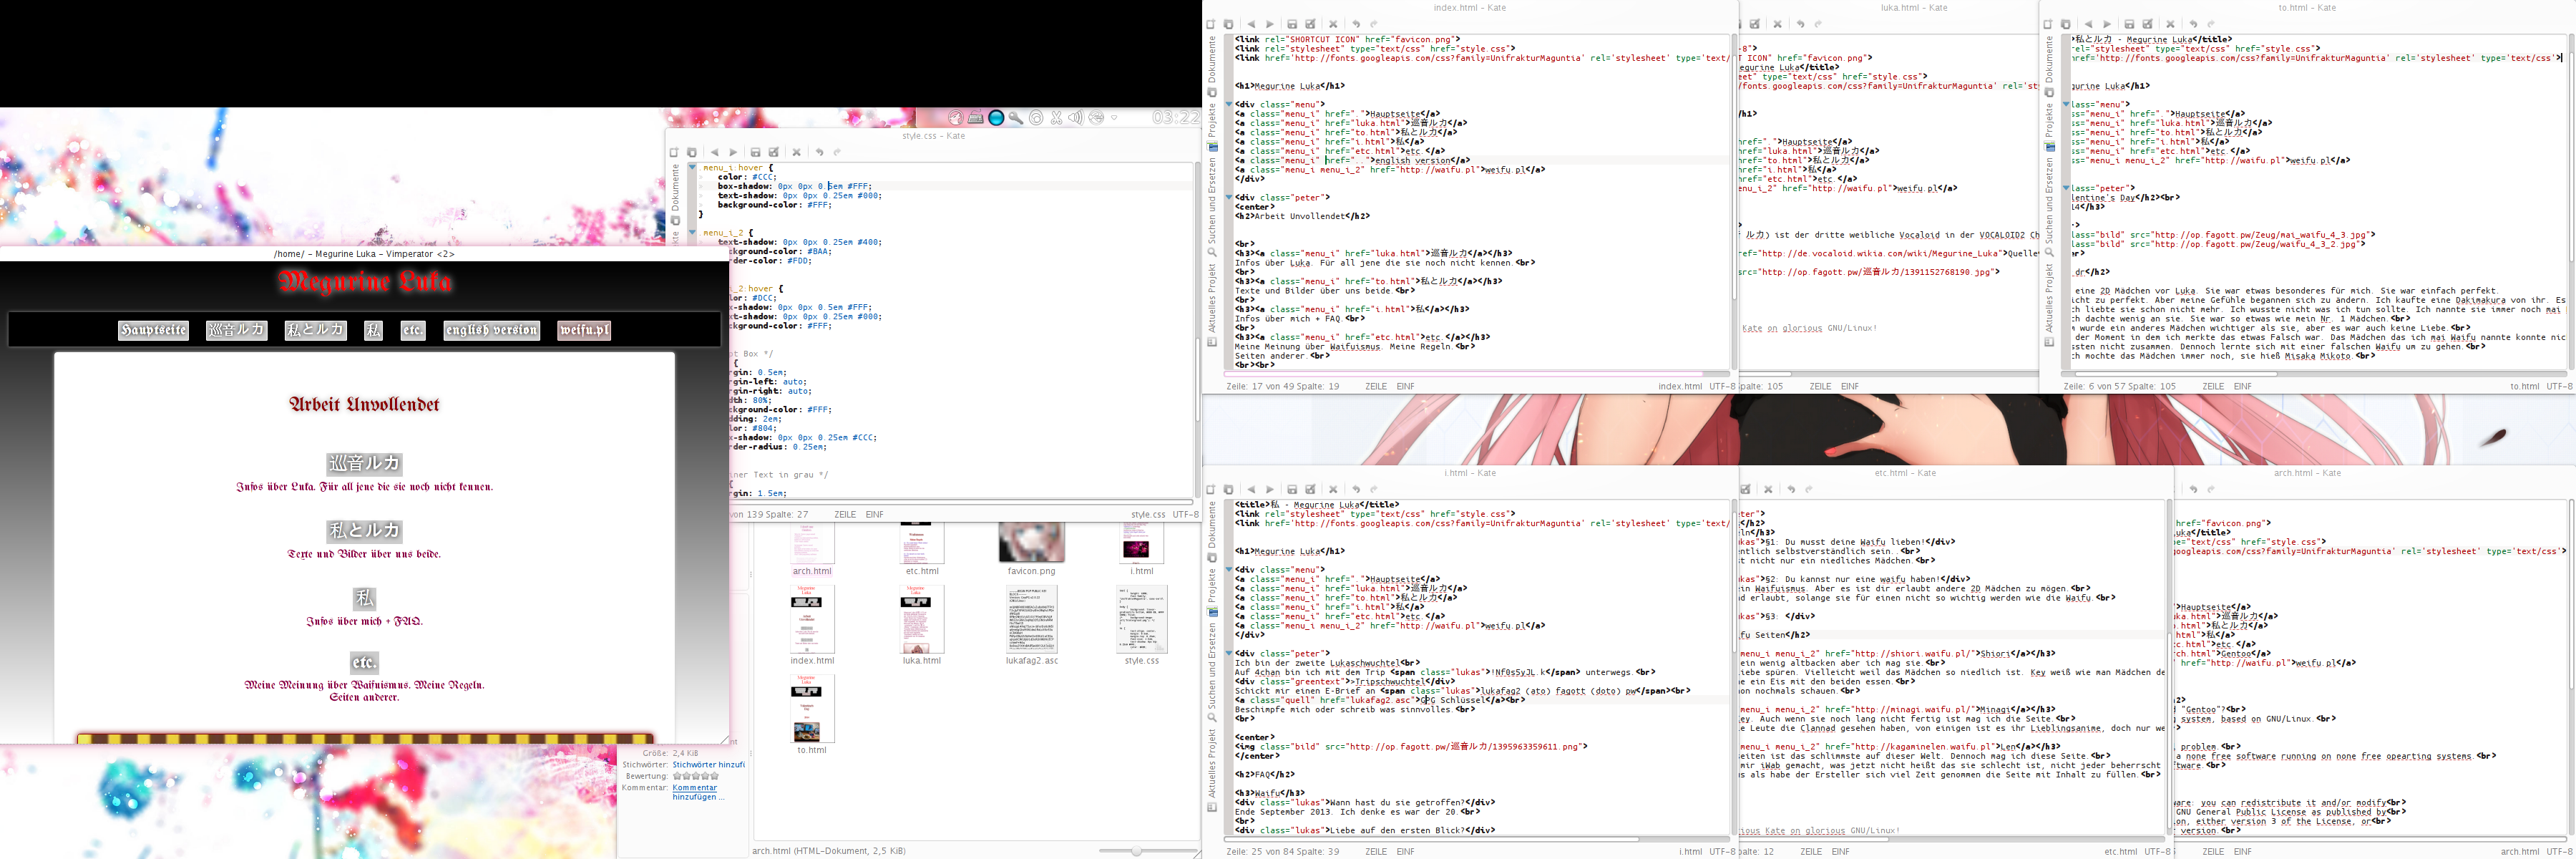Close document via X in style.css Kate toolbar
Screen dimensions: 2576x859
[x=797, y=153]
